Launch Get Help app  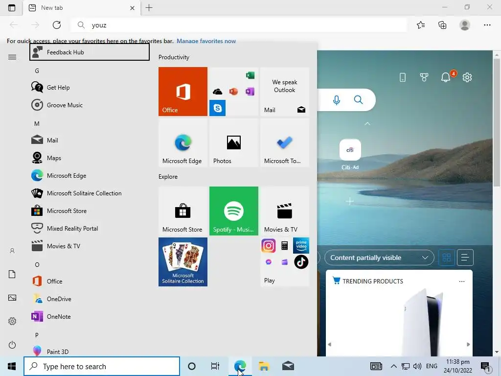[x=90, y=87]
